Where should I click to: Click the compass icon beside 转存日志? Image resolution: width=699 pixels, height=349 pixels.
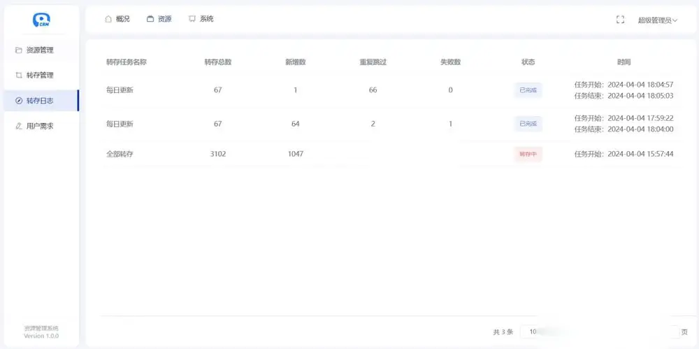pos(19,101)
